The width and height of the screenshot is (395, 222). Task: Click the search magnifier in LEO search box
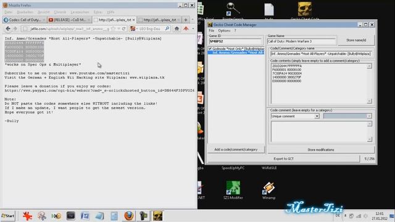(167, 29)
